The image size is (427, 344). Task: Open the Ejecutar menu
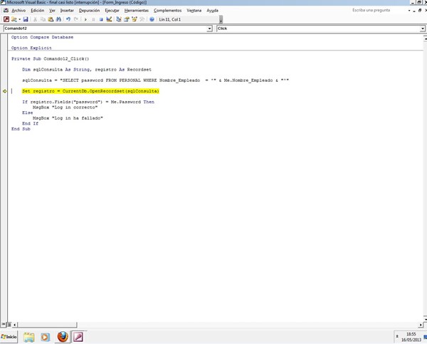tap(112, 11)
